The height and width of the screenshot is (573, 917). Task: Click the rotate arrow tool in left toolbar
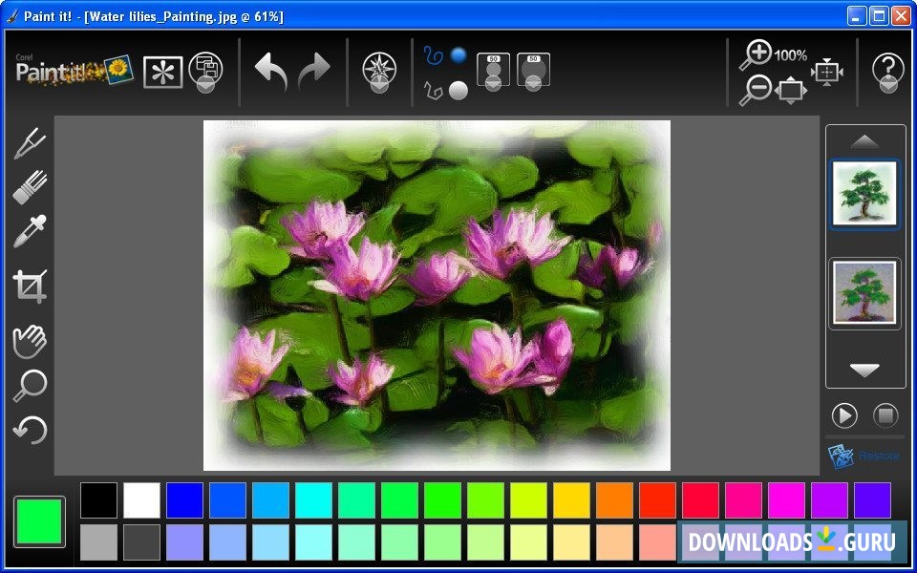pyautogui.click(x=30, y=431)
